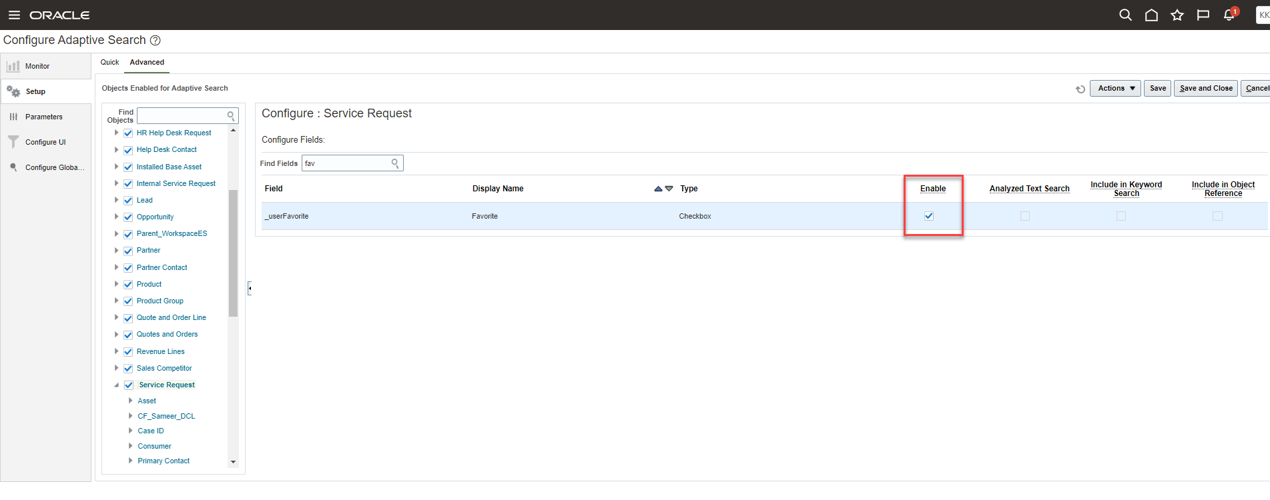Click the objects tree scroll up arrow

[233, 130]
